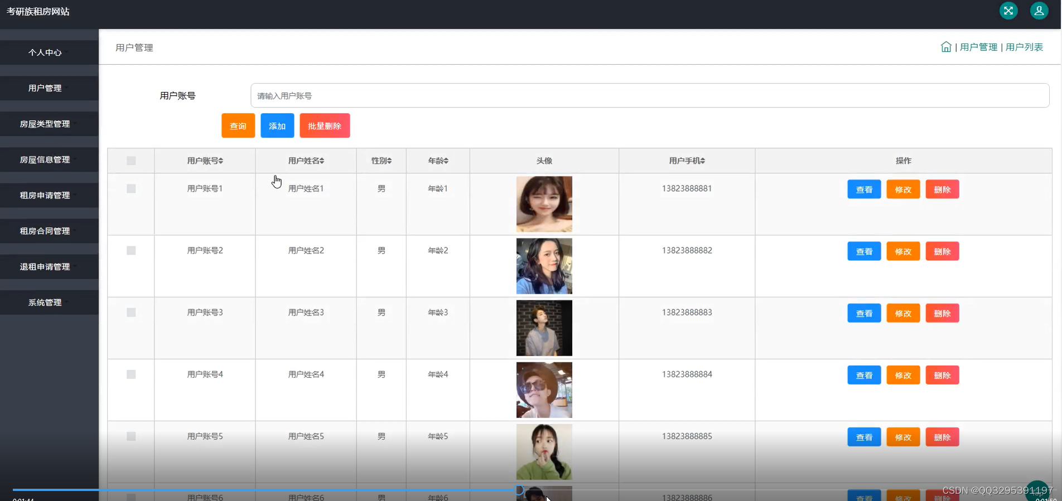Image resolution: width=1062 pixels, height=501 pixels.
Task: Click 删除 for 用户账号5
Action: pyautogui.click(x=942, y=437)
